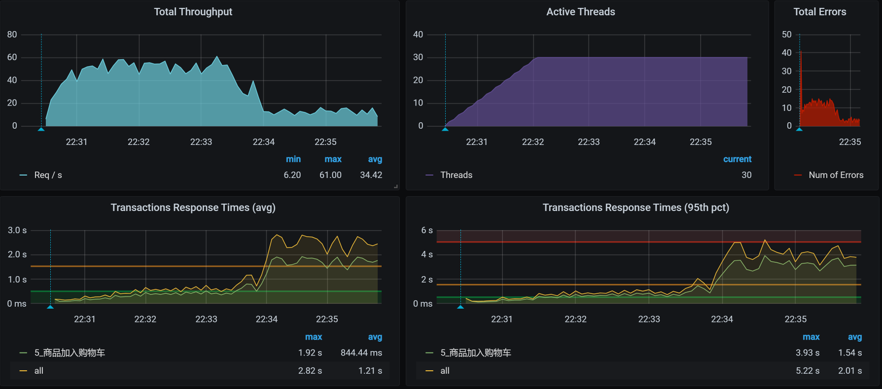This screenshot has height=389, width=882.
Task: Sort Total Throughput legend by min column
Action: [293, 159]
